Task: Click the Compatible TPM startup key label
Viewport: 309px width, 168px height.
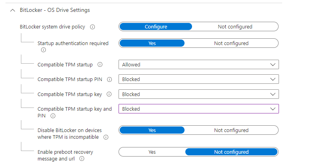Action: point(70,94)
